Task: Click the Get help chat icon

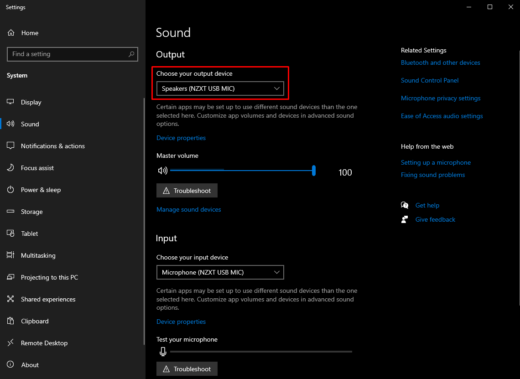Action: click(x=405, y=205)
